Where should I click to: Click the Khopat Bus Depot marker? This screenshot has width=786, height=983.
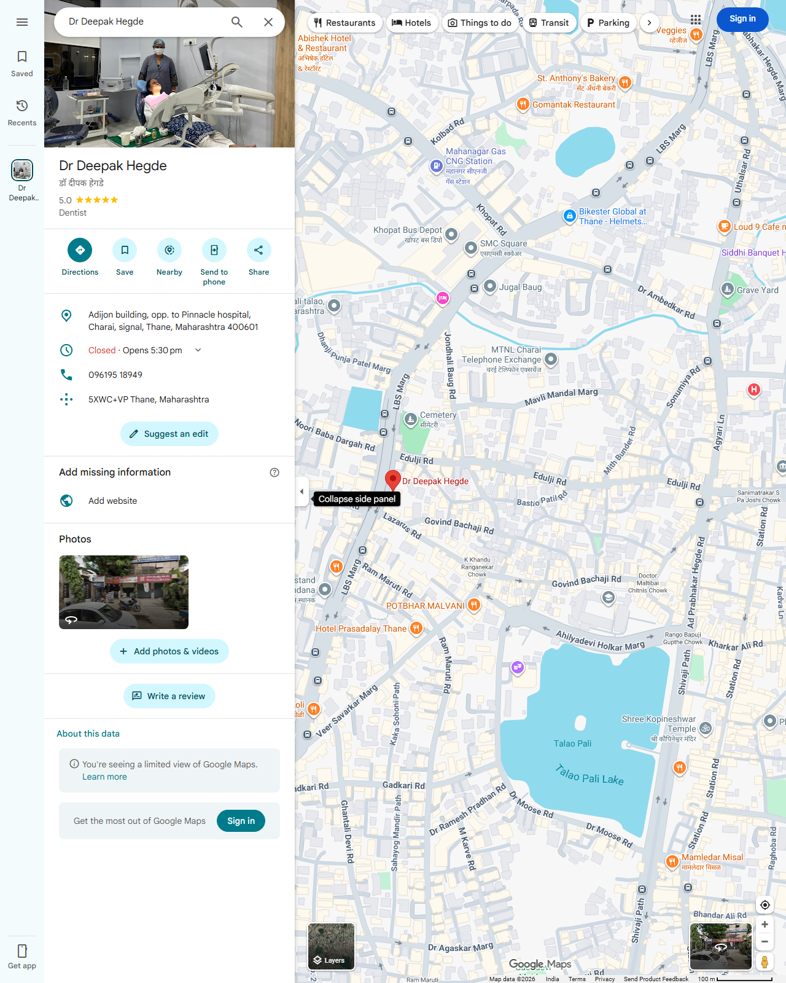(x=451, y=234)
